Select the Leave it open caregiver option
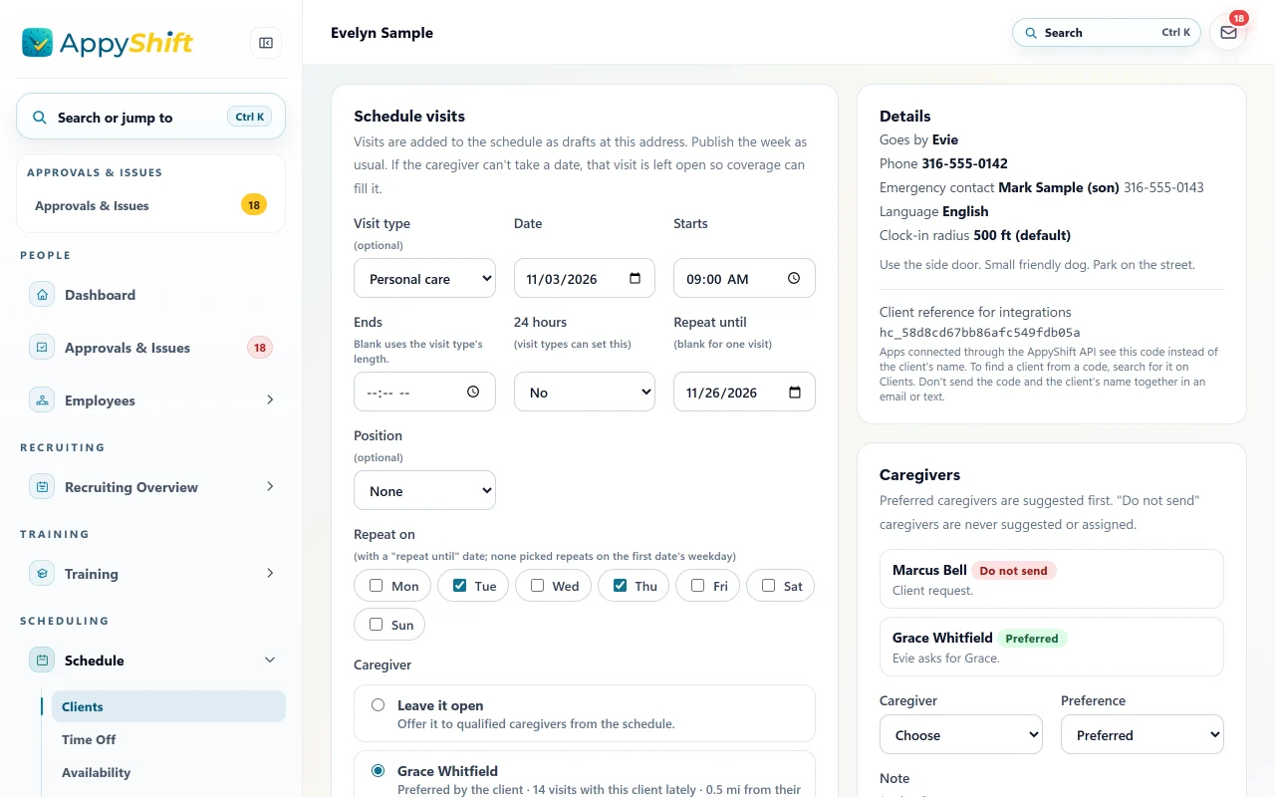This screenshot has width=1275, height=797. tap(378, 705)
